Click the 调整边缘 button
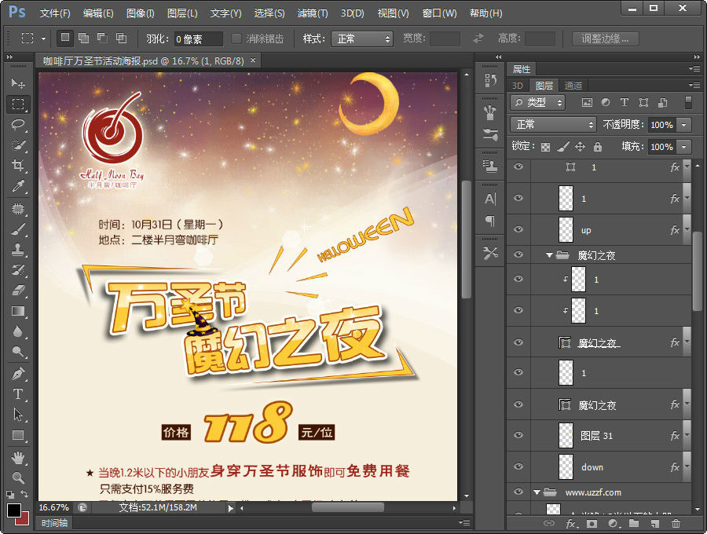Screen dimensions: 707x534 point(605,38)
